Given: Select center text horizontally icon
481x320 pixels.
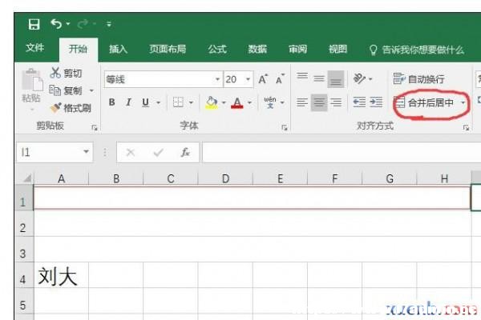Looking at the screenshot, I should tap(319, 102).
